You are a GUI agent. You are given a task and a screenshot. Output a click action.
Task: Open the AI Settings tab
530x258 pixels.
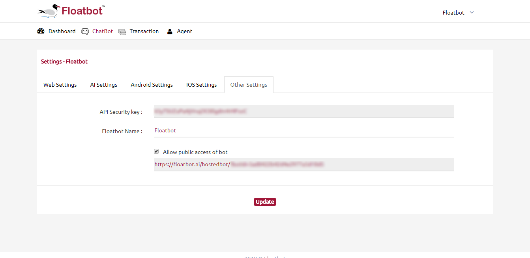pyautogui.click(x=103, y=84)
